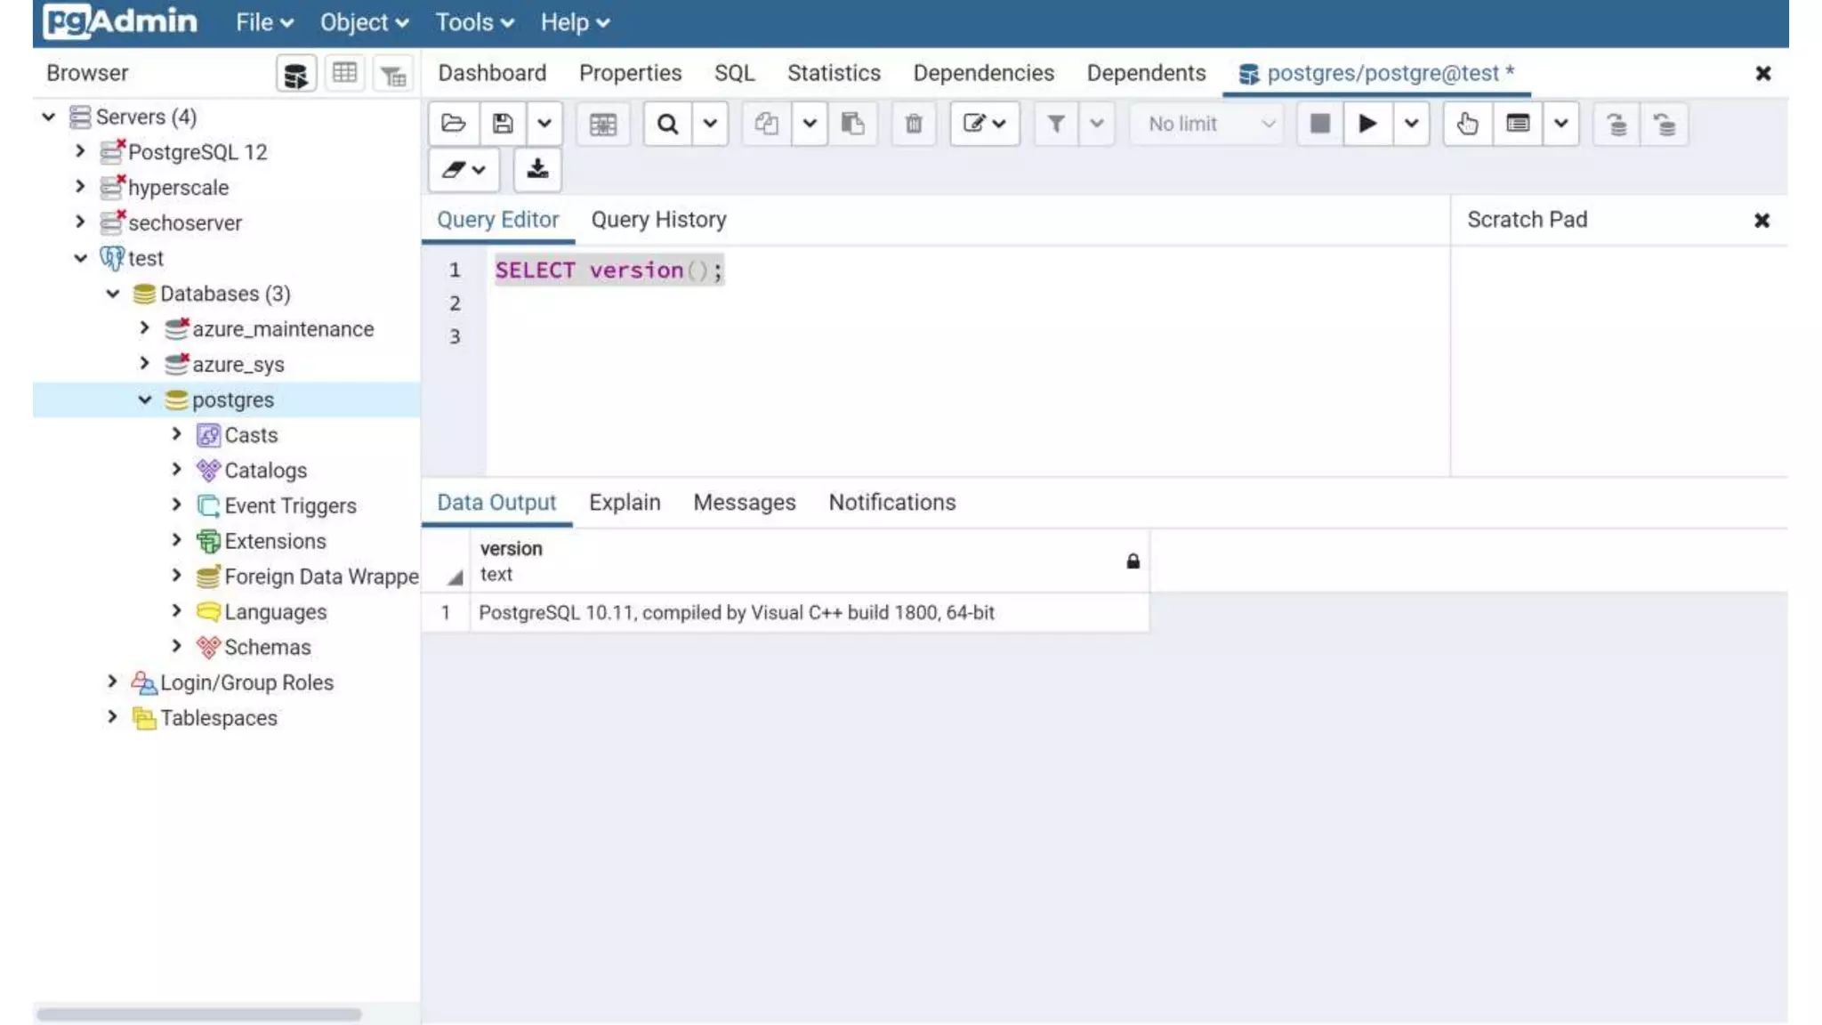Open the filter options dropdown arrow

pyautogui.click(x=1097, y=124)
